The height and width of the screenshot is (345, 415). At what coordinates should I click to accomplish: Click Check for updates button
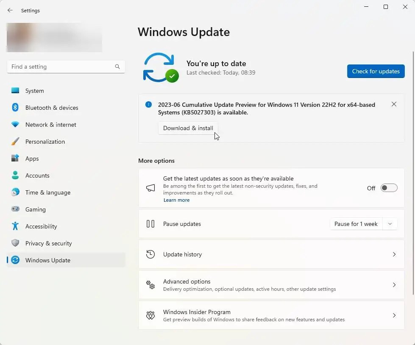[x=376, y=71]
